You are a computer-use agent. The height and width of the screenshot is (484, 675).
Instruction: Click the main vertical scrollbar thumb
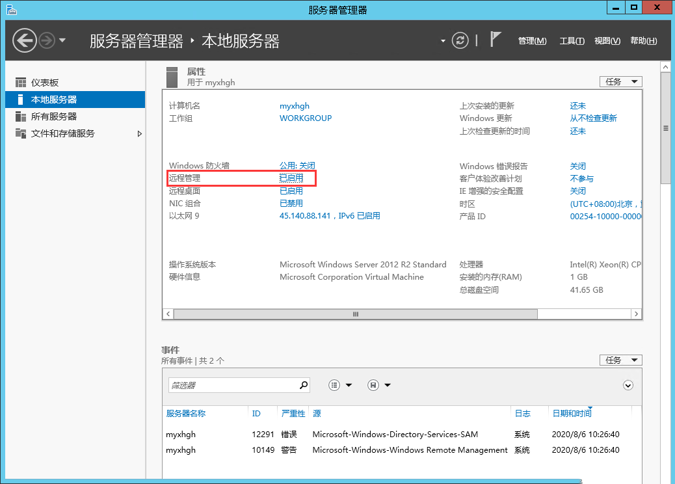(x=665, y=128)
